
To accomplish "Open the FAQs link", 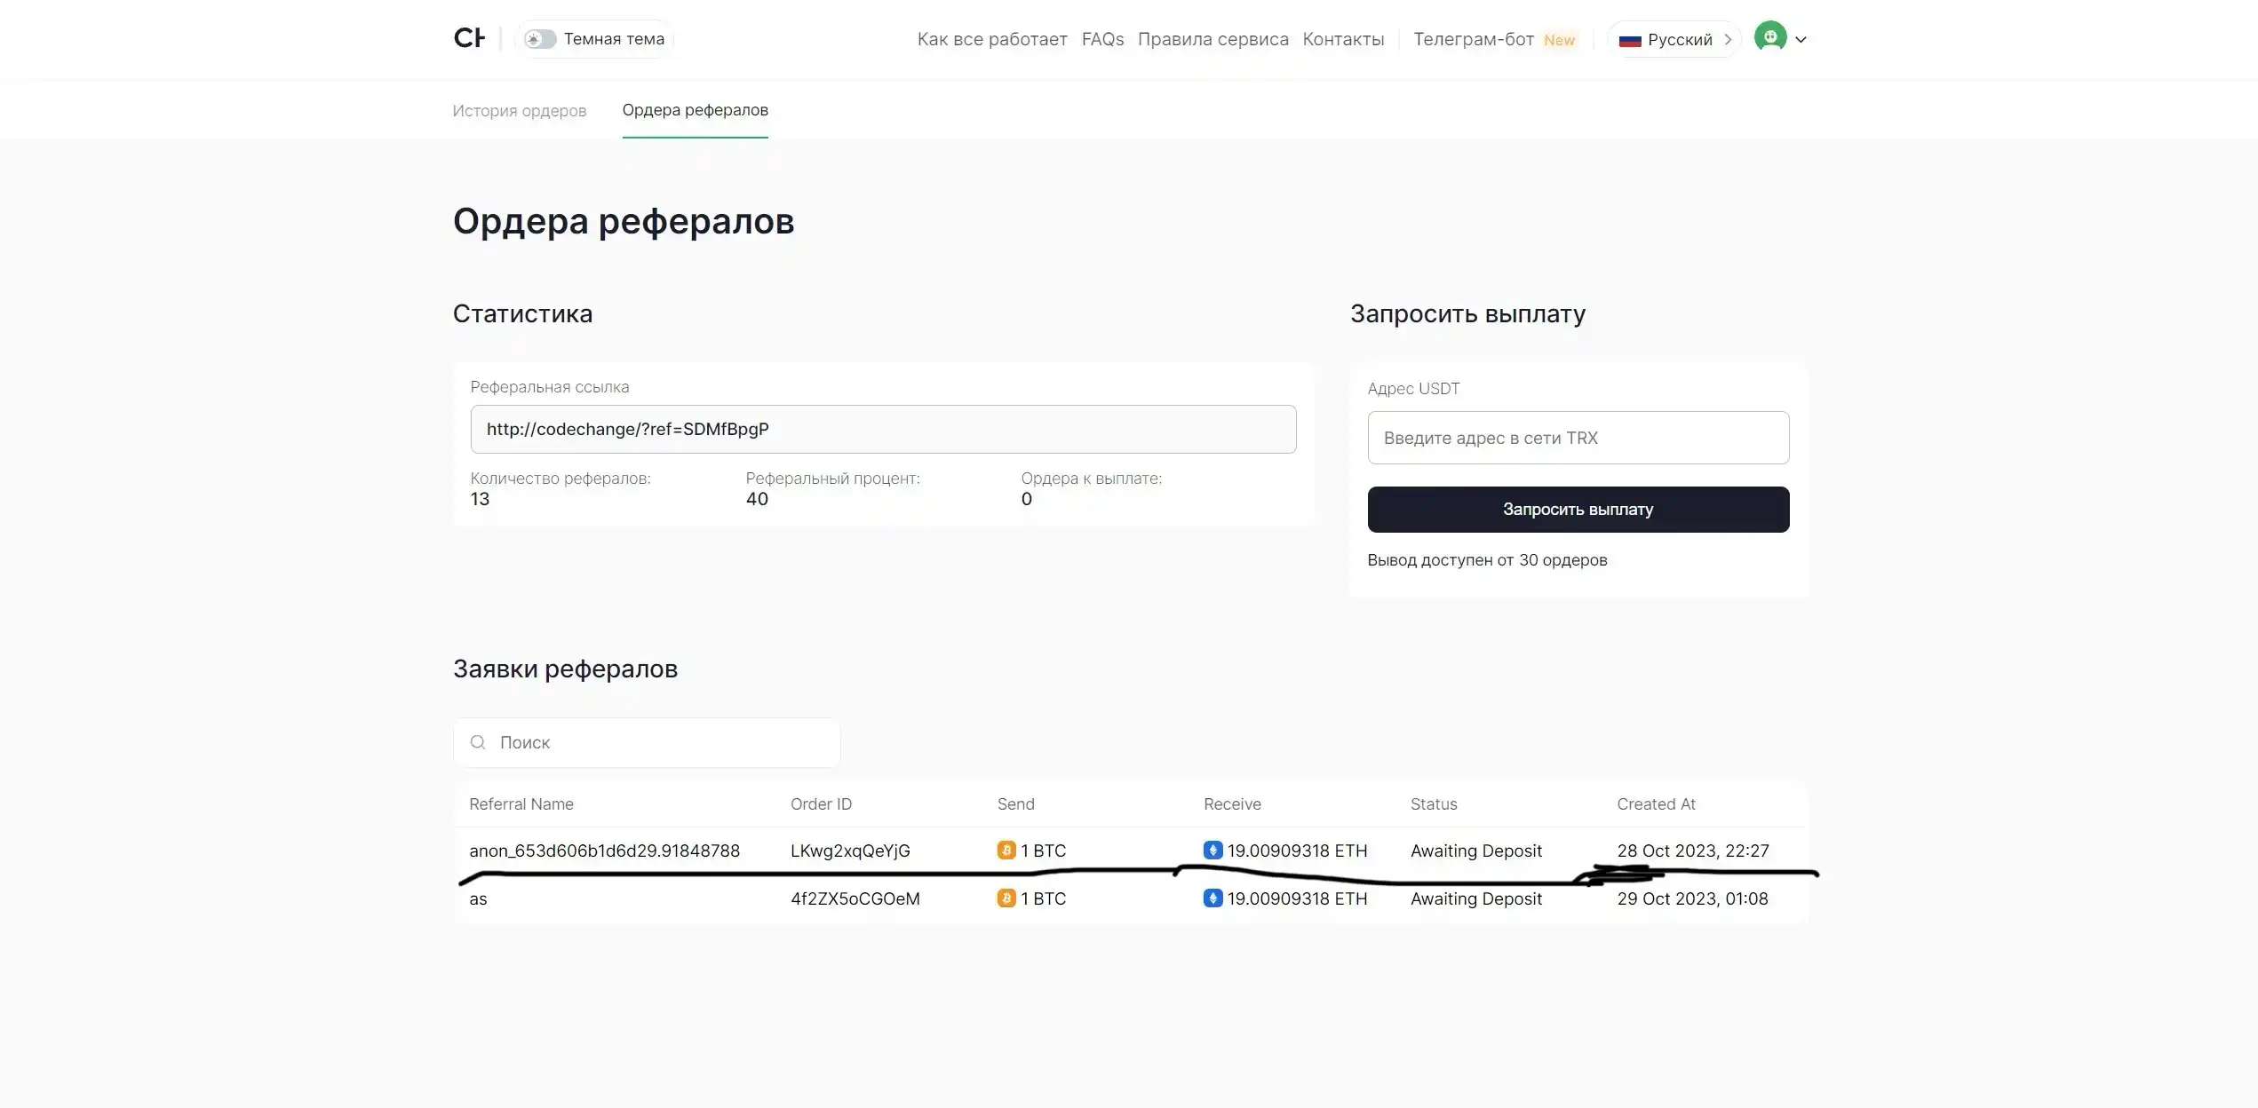I will 1102,39.
